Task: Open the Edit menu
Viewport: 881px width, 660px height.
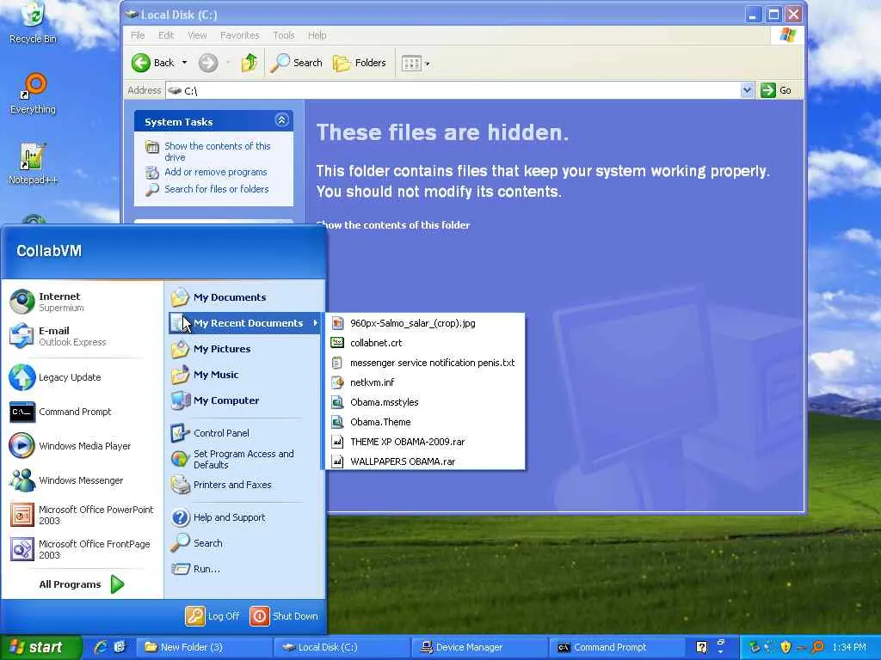Action: click(x=166, y=35)
